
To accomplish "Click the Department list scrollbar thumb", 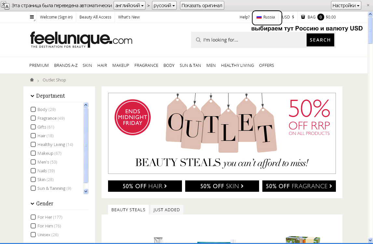I will (x=86, y=145).
